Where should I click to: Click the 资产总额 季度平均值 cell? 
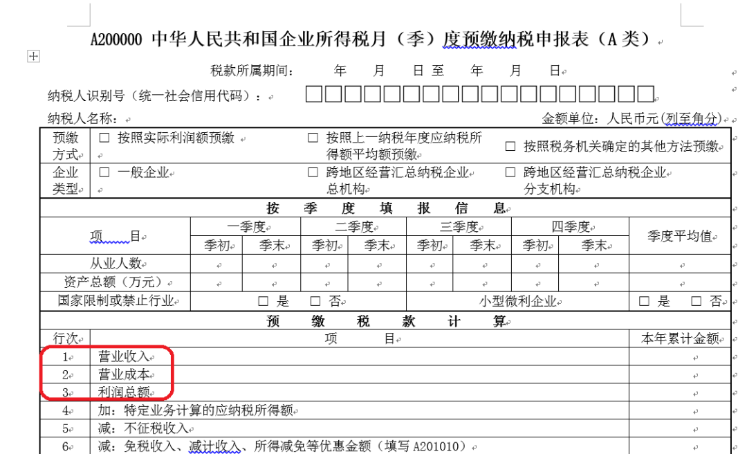click(680, 282)
